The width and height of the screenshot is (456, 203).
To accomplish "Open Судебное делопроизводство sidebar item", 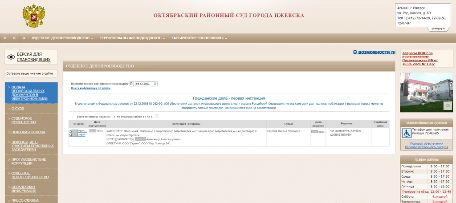I will (31, 175).
